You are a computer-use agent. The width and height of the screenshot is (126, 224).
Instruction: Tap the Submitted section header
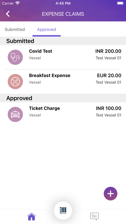pos(63,41)
